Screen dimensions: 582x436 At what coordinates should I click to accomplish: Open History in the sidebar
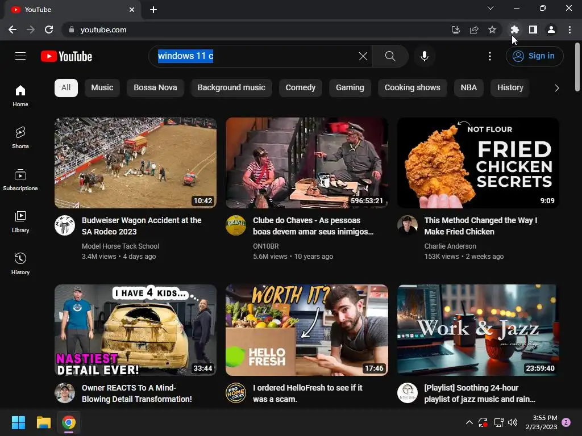point(20,263)
